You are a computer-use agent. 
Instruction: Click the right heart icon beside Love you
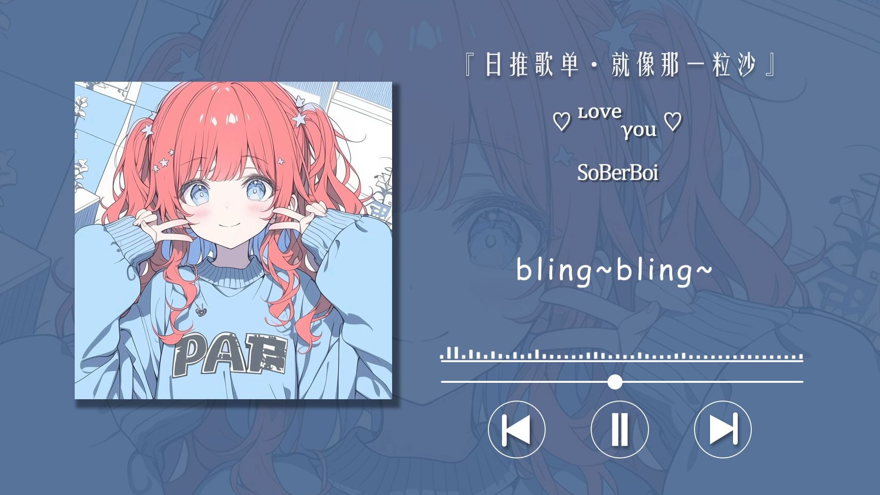[673, 122]
